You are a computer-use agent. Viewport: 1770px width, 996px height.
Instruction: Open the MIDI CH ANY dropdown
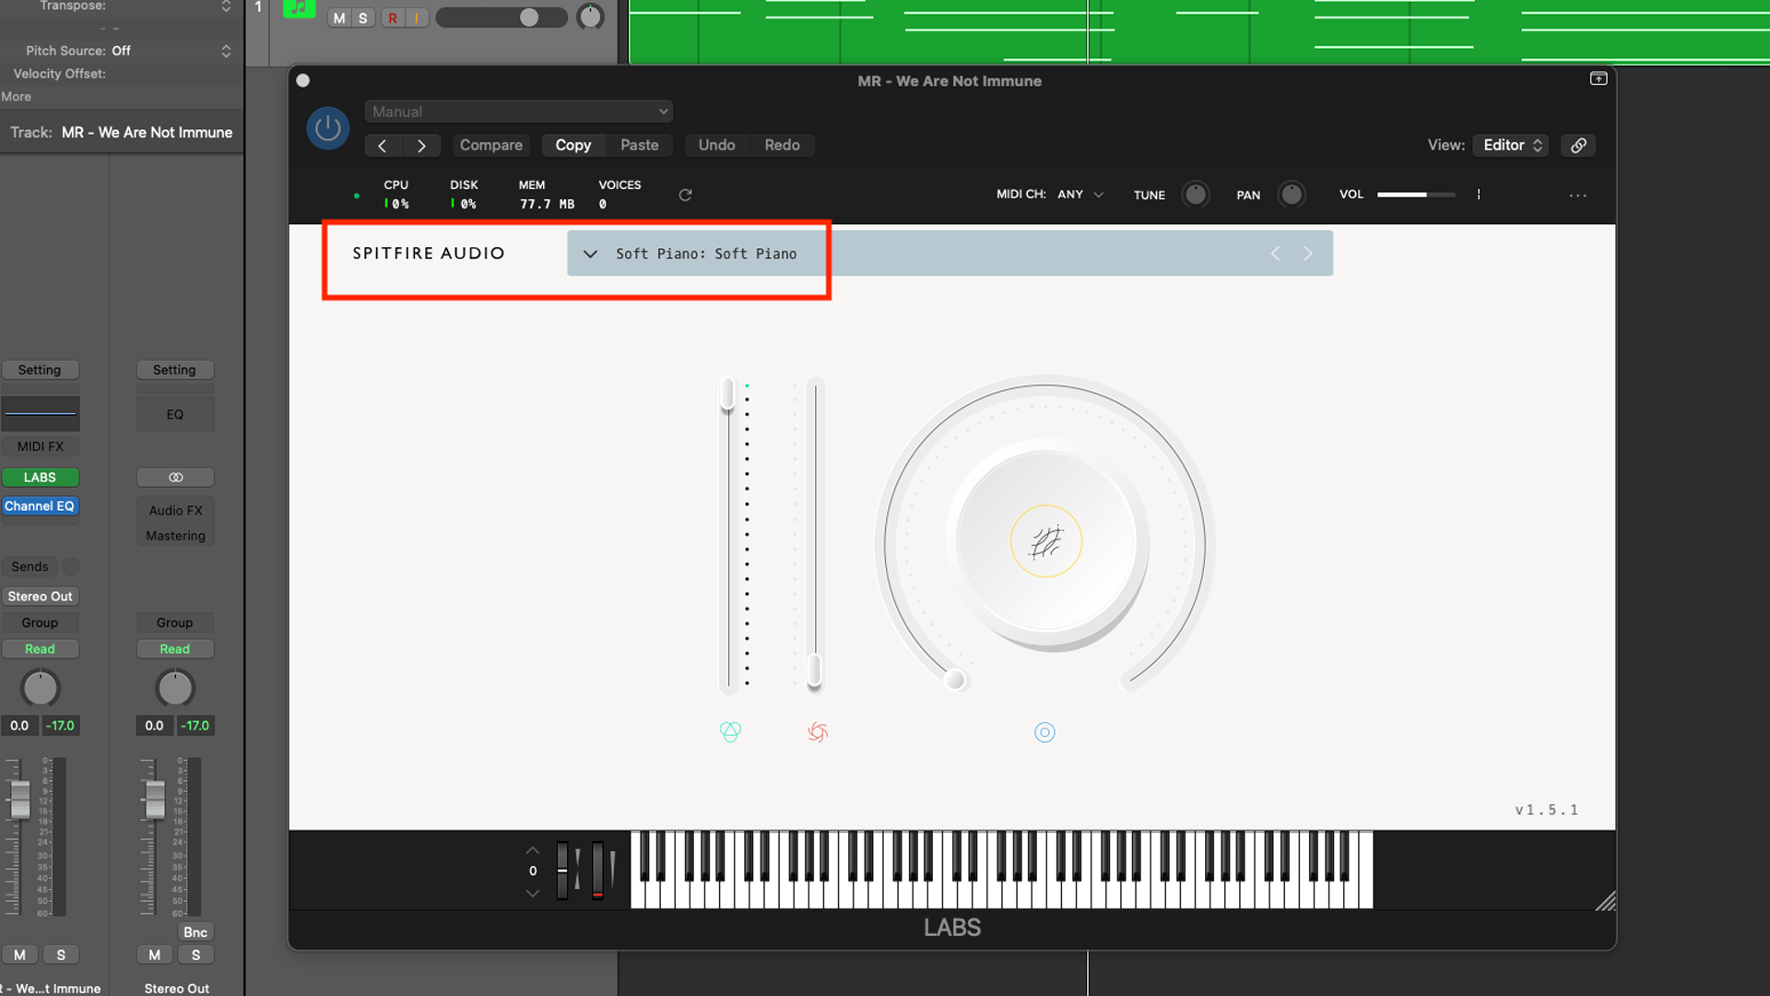[1080, 195]
